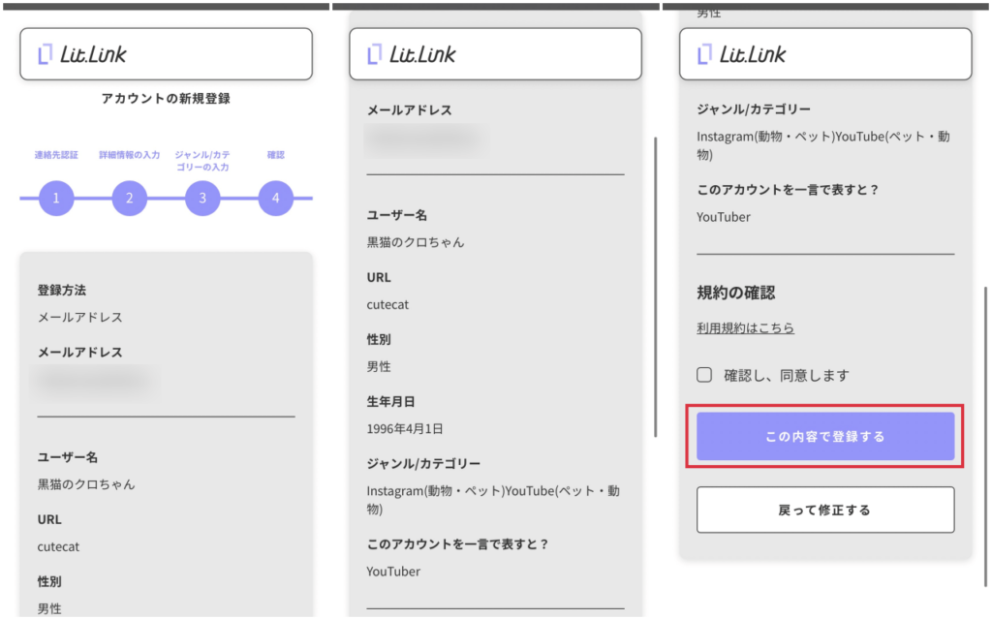Check the 確認し、同意します agreement checkbox
992x620 pixels.
[x=704, y=375]
